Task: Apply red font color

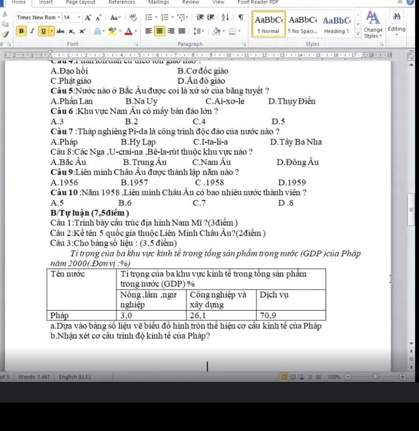Action: pos(128,31)
